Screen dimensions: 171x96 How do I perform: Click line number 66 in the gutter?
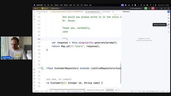(x=39, y=39)
